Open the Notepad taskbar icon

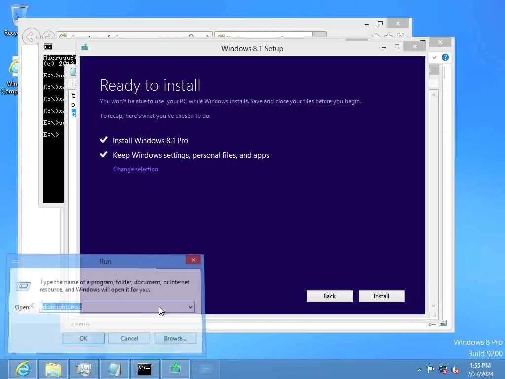click(114, 369)
